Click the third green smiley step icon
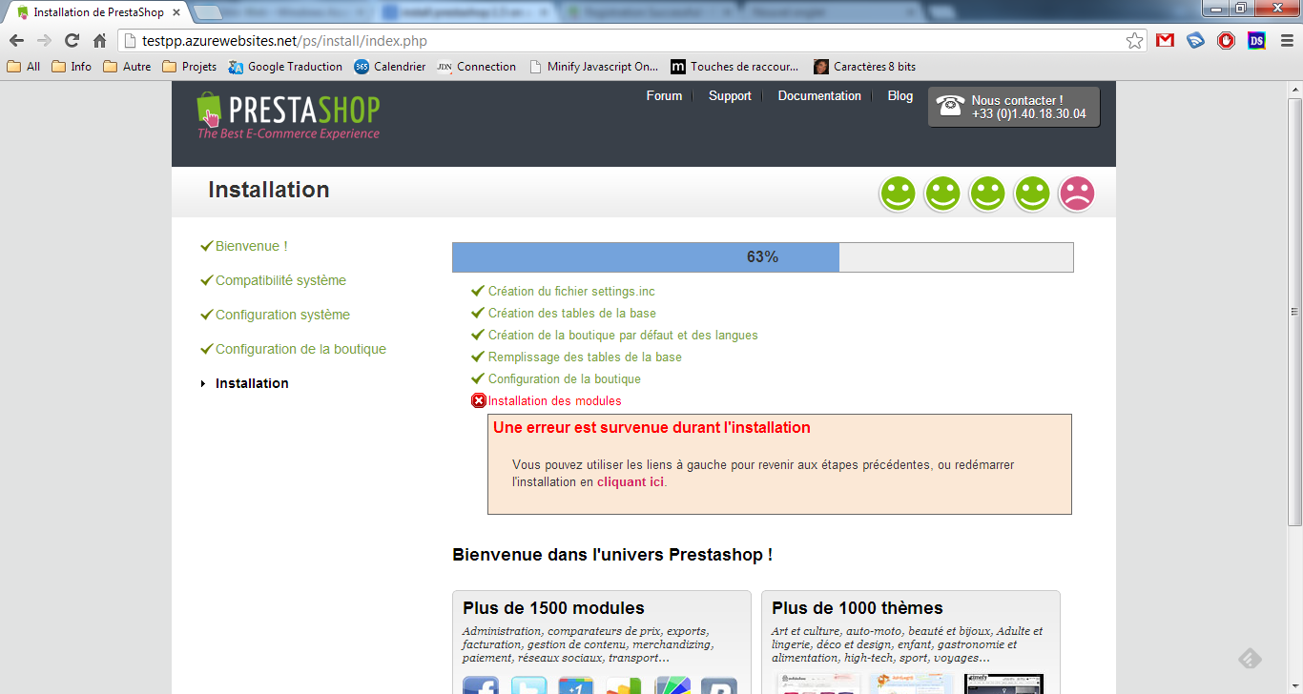 pyautogui.click(x=987, y=194)
